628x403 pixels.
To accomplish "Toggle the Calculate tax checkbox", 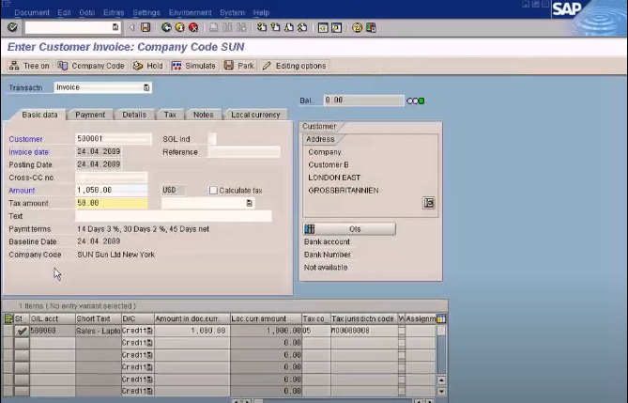I will pyautogui.click(x=213, y=190).
